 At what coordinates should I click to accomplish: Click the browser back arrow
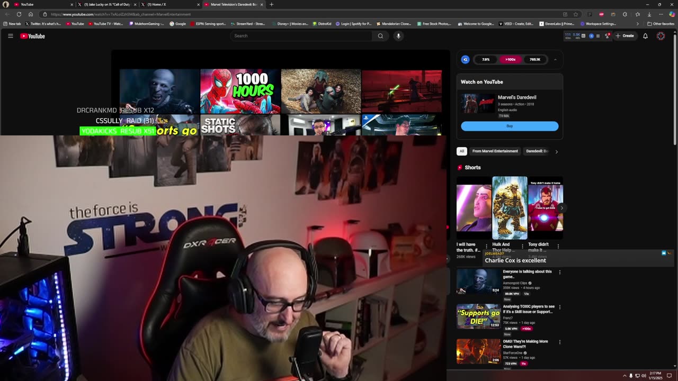[x=7, y=14]
